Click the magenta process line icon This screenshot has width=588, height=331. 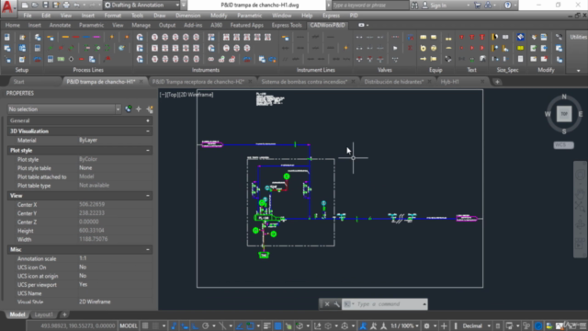(96, 37)
